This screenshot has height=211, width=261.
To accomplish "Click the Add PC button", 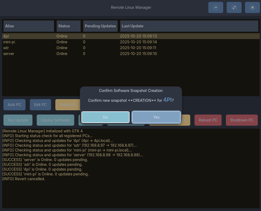I will tap(14, 105).
